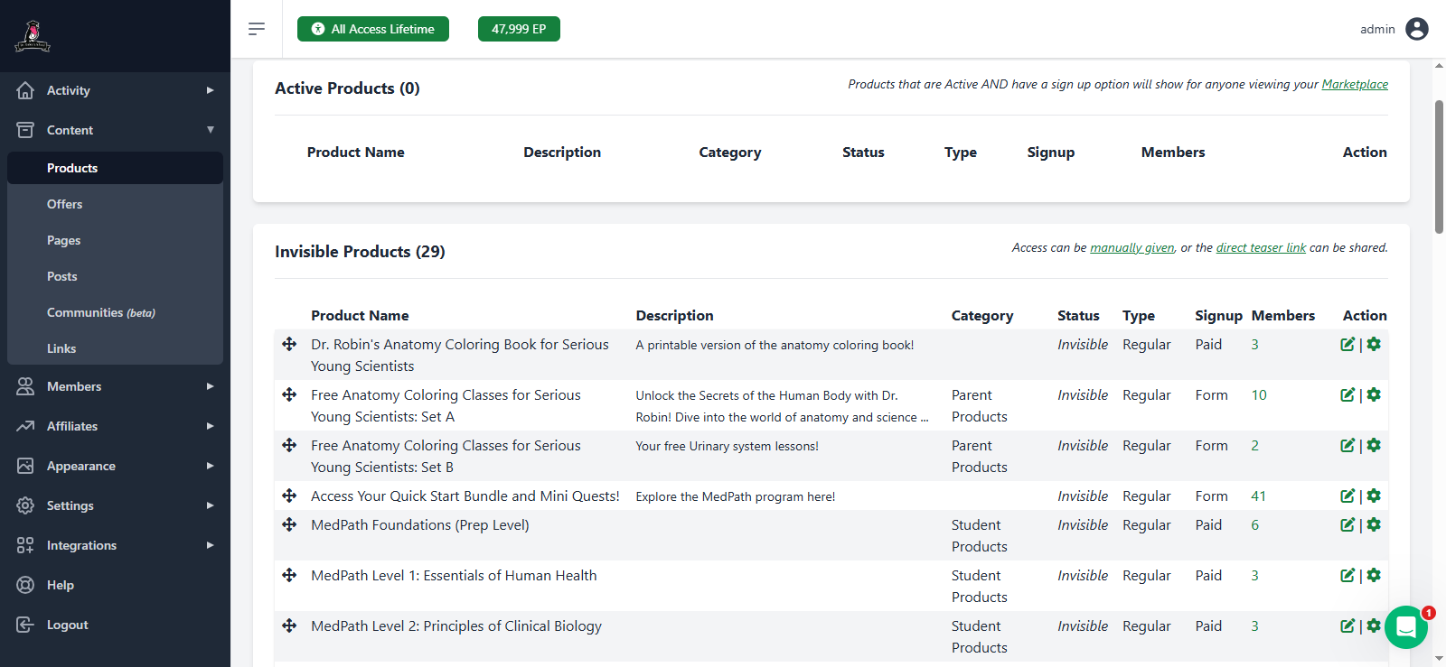The height and width of the screenshot is (667, 1446).
Task: Click the site logo in sidebar
Action: [x=33, y=36]
